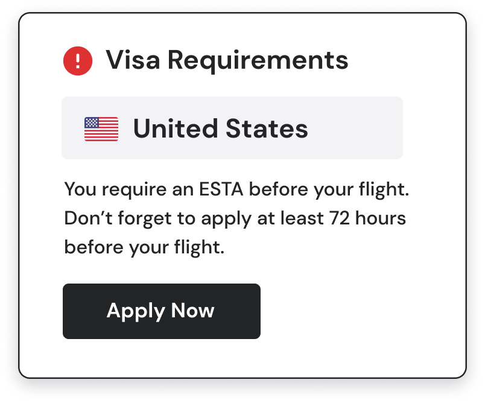Select the You require an ESTA sentence
This screenshot has width=485, height=403.
point(236,189)
